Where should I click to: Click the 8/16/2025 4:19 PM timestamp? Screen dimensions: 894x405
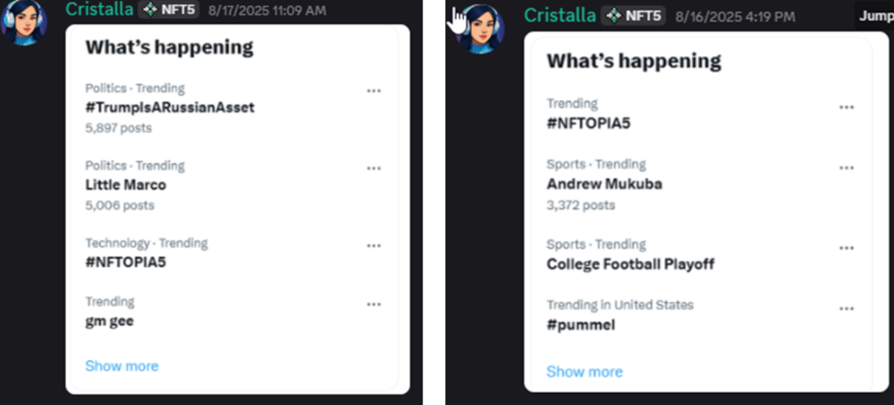pyautogui.click(x=735, y=16)
